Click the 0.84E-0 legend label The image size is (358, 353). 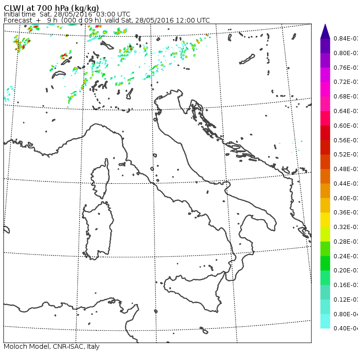click(x=346, y=38)
